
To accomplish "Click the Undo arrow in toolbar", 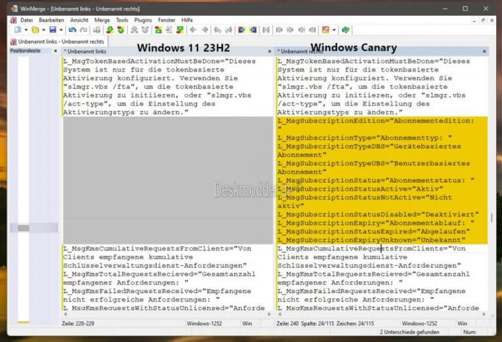I will [x=72, y=30].
